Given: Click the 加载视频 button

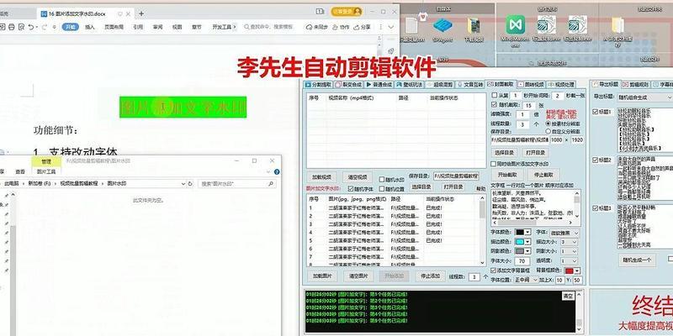Looking at the screenshot, I should click(322, 177).
